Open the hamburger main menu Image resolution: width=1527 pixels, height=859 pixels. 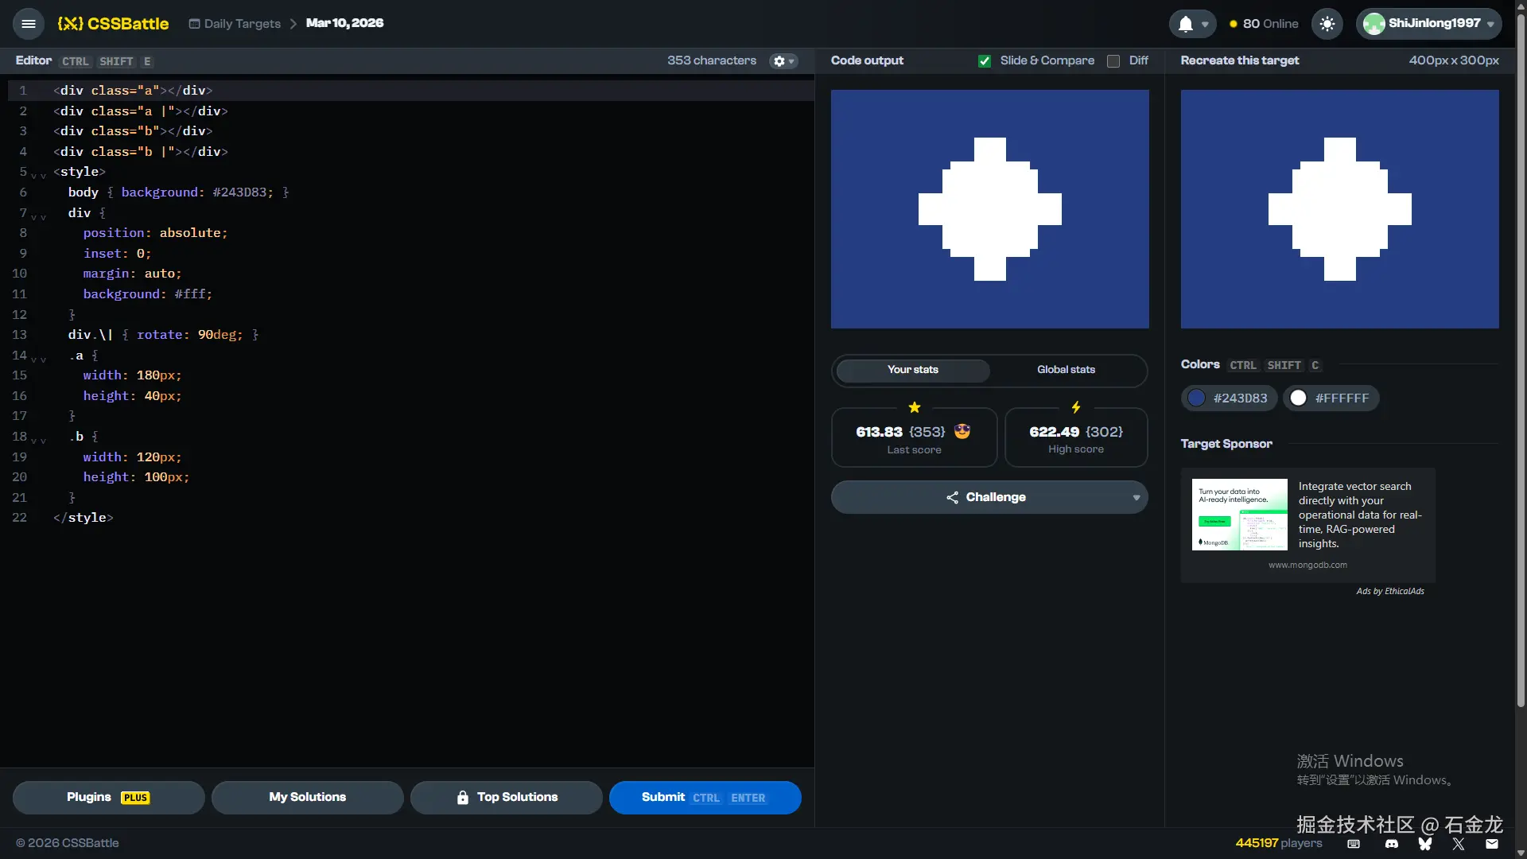29,24
